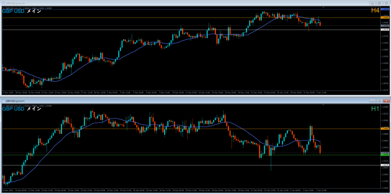
Task: Expand the one-click trading arrow in the H4 chart
Action: pos(3,8)
